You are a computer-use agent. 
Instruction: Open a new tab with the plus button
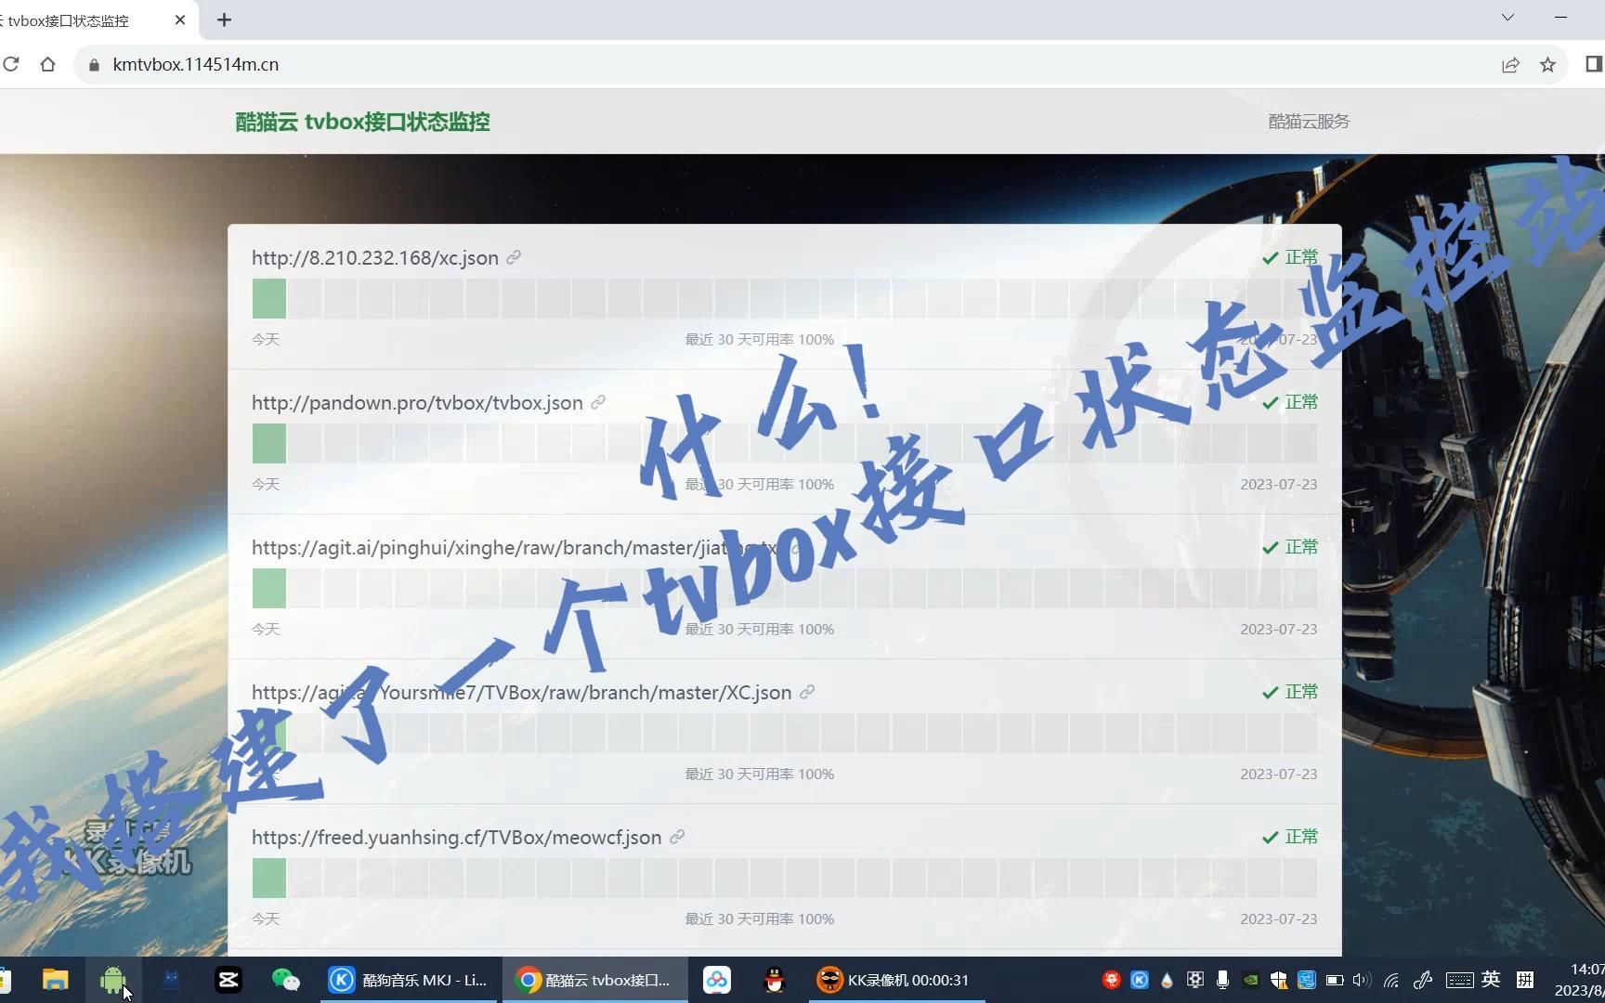[224, 20]
